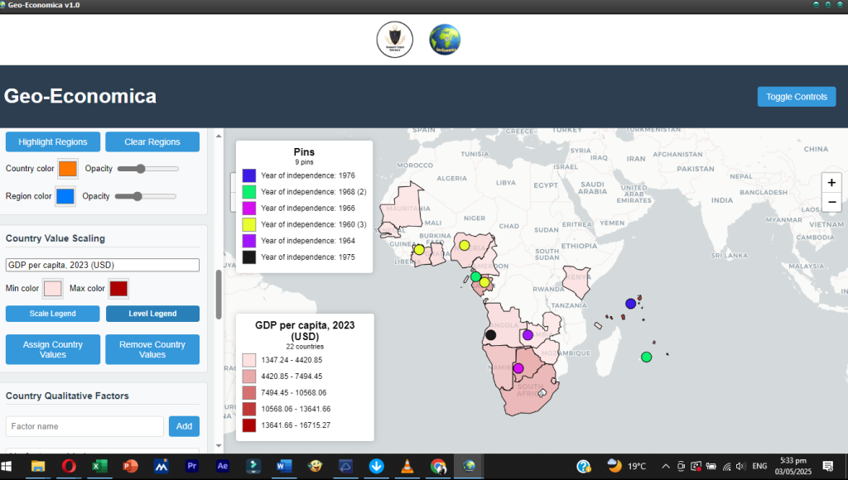Open the Country color picker swatch
Viewport: 848px width, 480px height.
tap(68, 169)
